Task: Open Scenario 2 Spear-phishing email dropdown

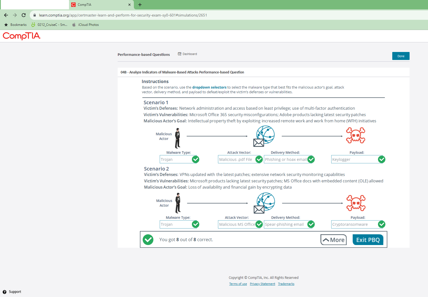Action: [286, 224]
